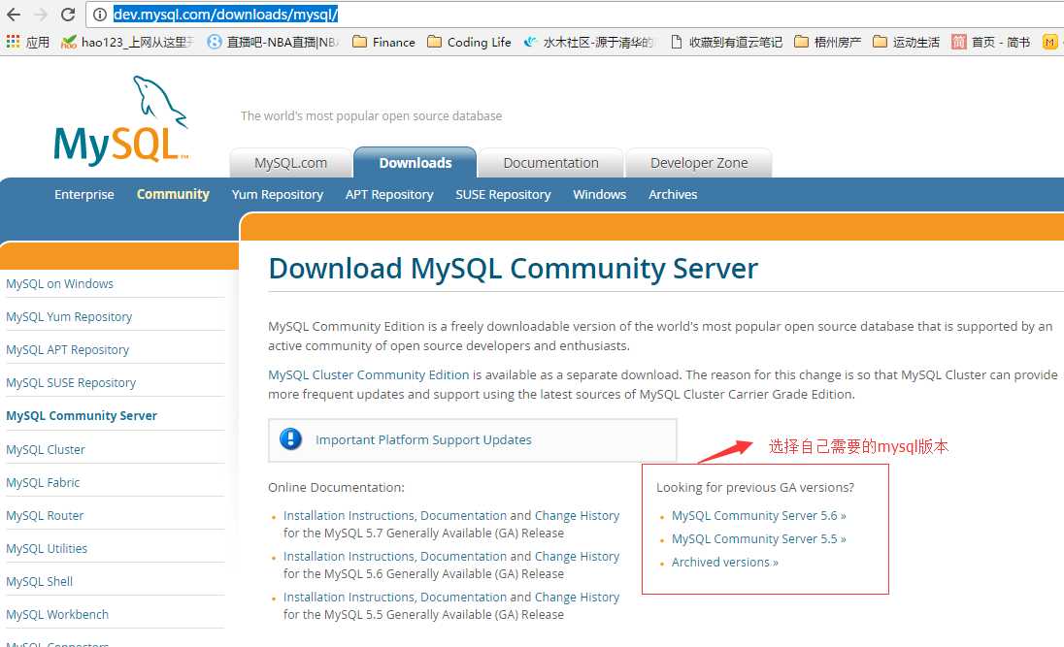This screenshot has width=1064, height=647.
Task: Click the Download MySQL Community Server heading
Action: 513,269
